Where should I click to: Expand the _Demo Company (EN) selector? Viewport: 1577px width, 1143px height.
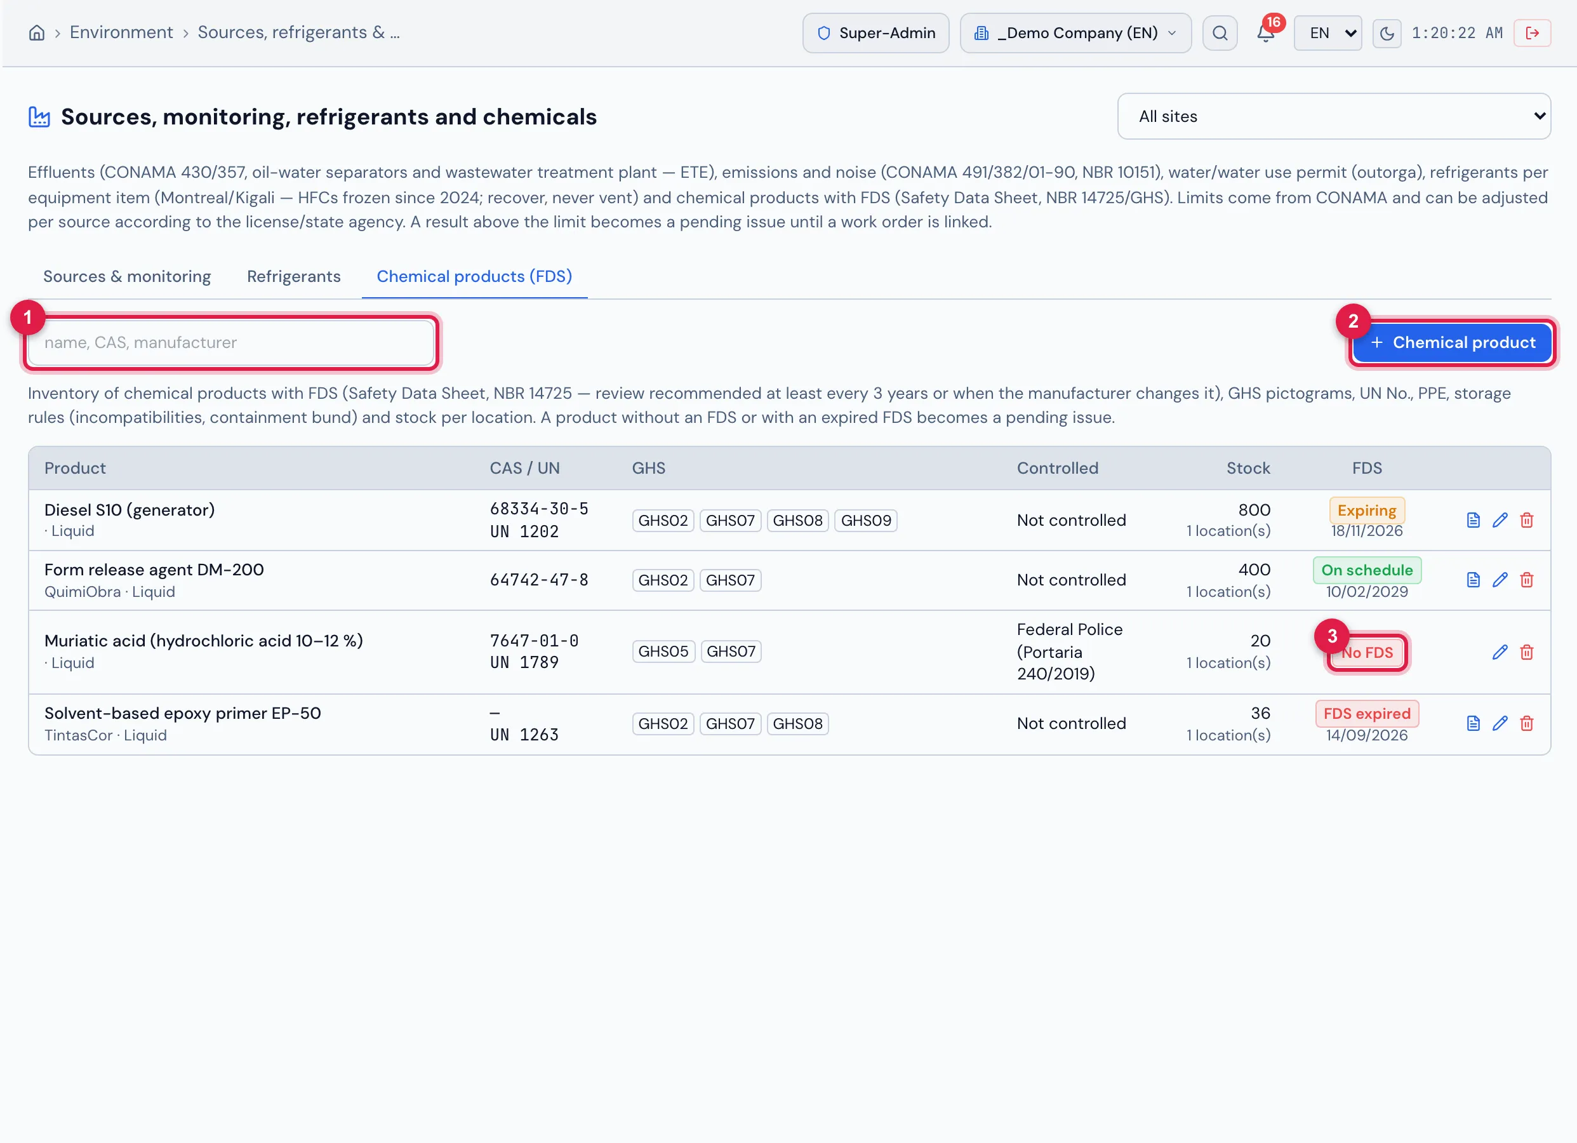pos(1075,32)
